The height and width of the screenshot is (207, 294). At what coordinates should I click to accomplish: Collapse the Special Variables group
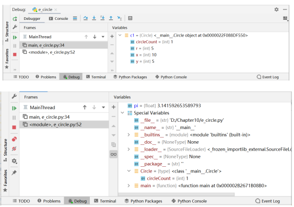click(x=122, y=113)
